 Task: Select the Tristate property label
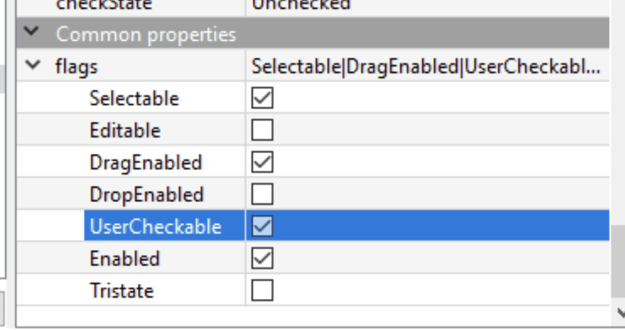click(121, 290)
